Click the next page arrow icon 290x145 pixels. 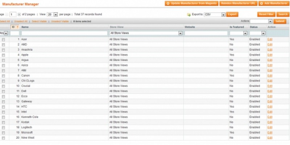pyautogui.click(x=19, y=14)
